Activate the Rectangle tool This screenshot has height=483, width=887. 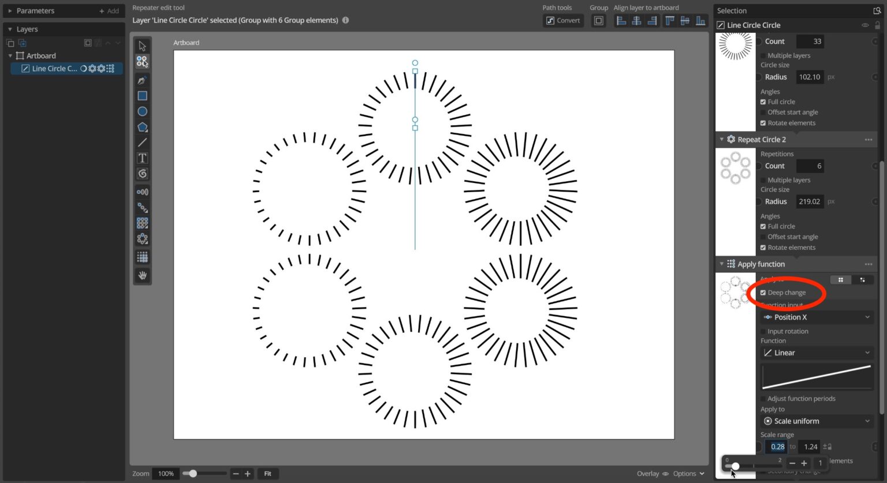pyautogui.click(x=143, y=95)
